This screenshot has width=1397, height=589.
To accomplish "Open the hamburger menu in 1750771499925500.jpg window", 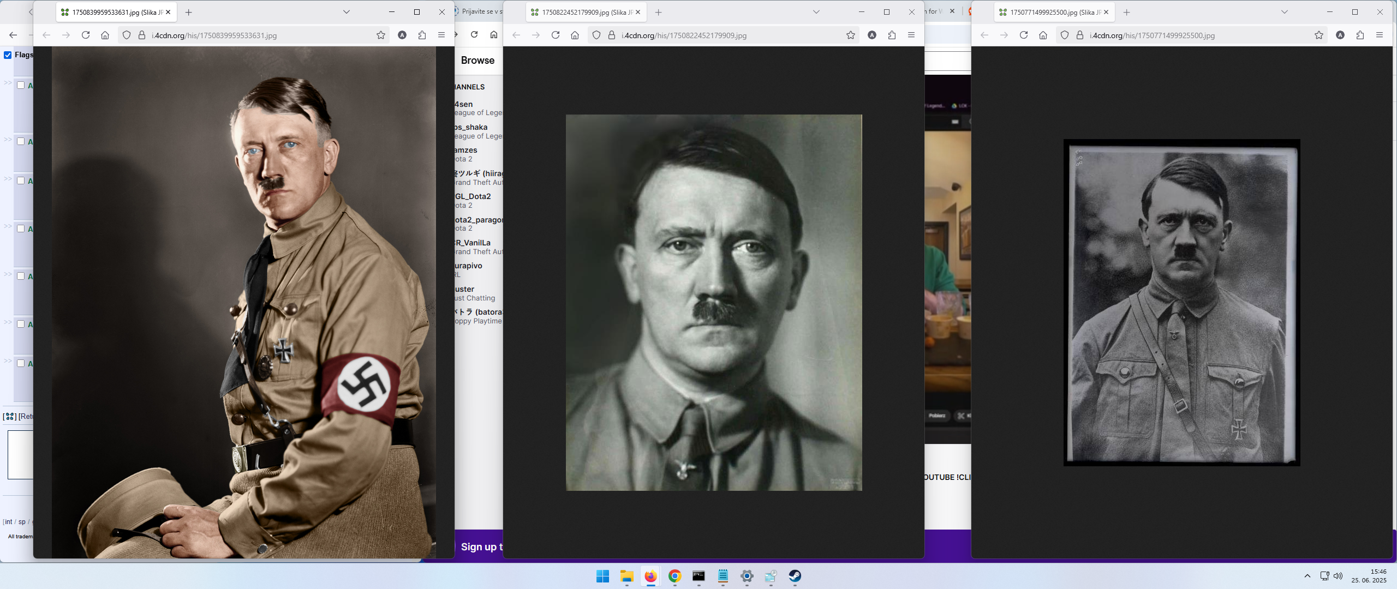I will point(1380,35).
